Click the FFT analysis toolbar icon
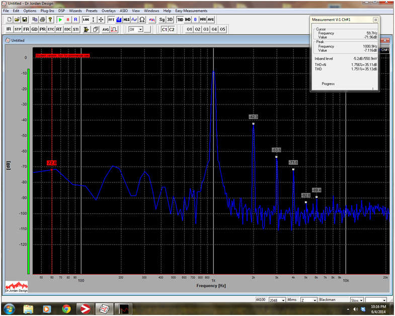This screenshot has height=316, width=395. click(x=111, y=20)
